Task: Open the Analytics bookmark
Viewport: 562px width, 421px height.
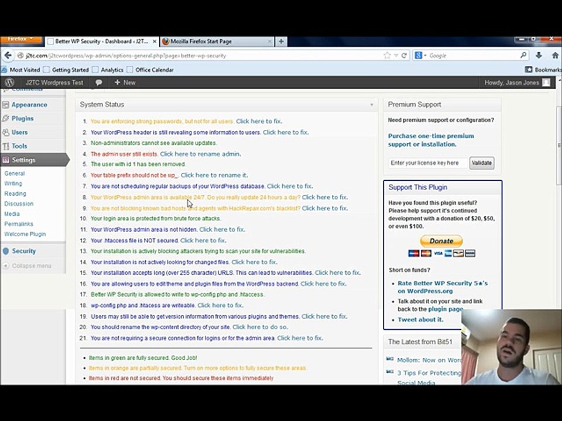Action: coord(108,70)
